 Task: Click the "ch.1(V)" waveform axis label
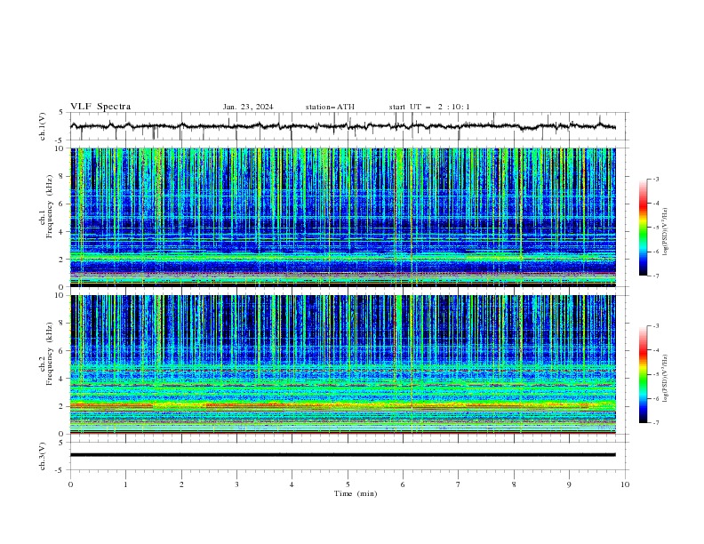click(43, 126)
